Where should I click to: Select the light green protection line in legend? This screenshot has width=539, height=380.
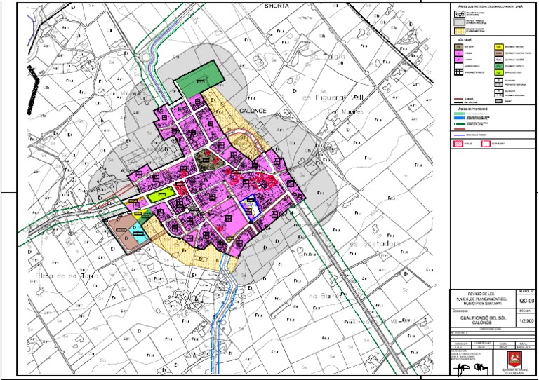click(x=459, y=114)
